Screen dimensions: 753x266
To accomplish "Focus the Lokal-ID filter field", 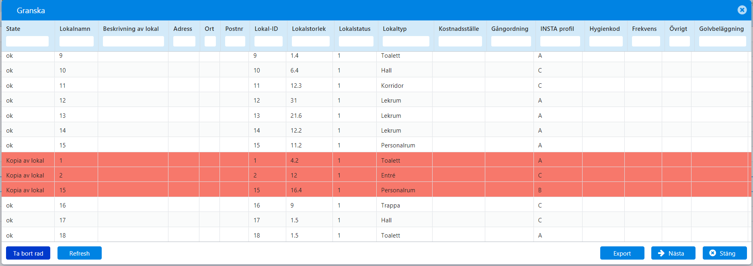I will (269, 41).
